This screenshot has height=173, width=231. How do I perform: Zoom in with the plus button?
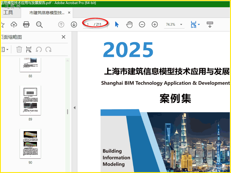[155, 25]
